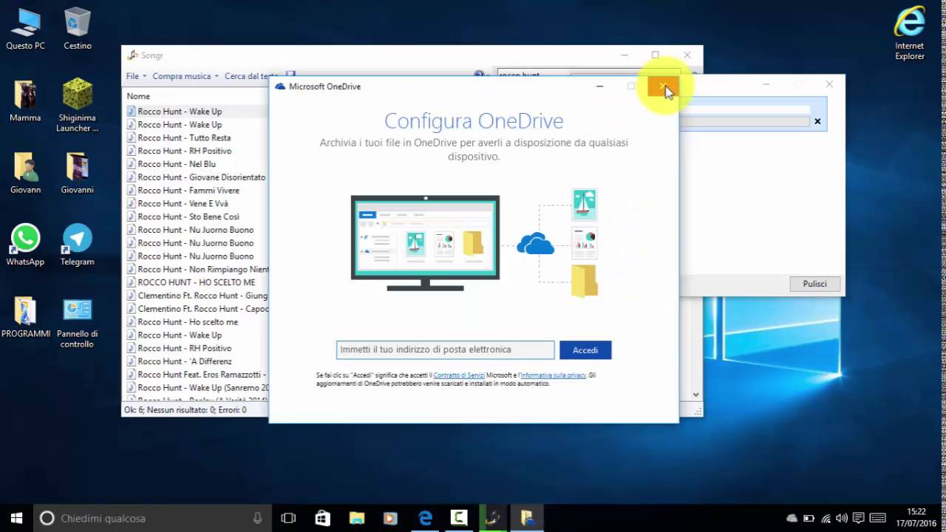Open the Store from the taskbar

(323, 518)
